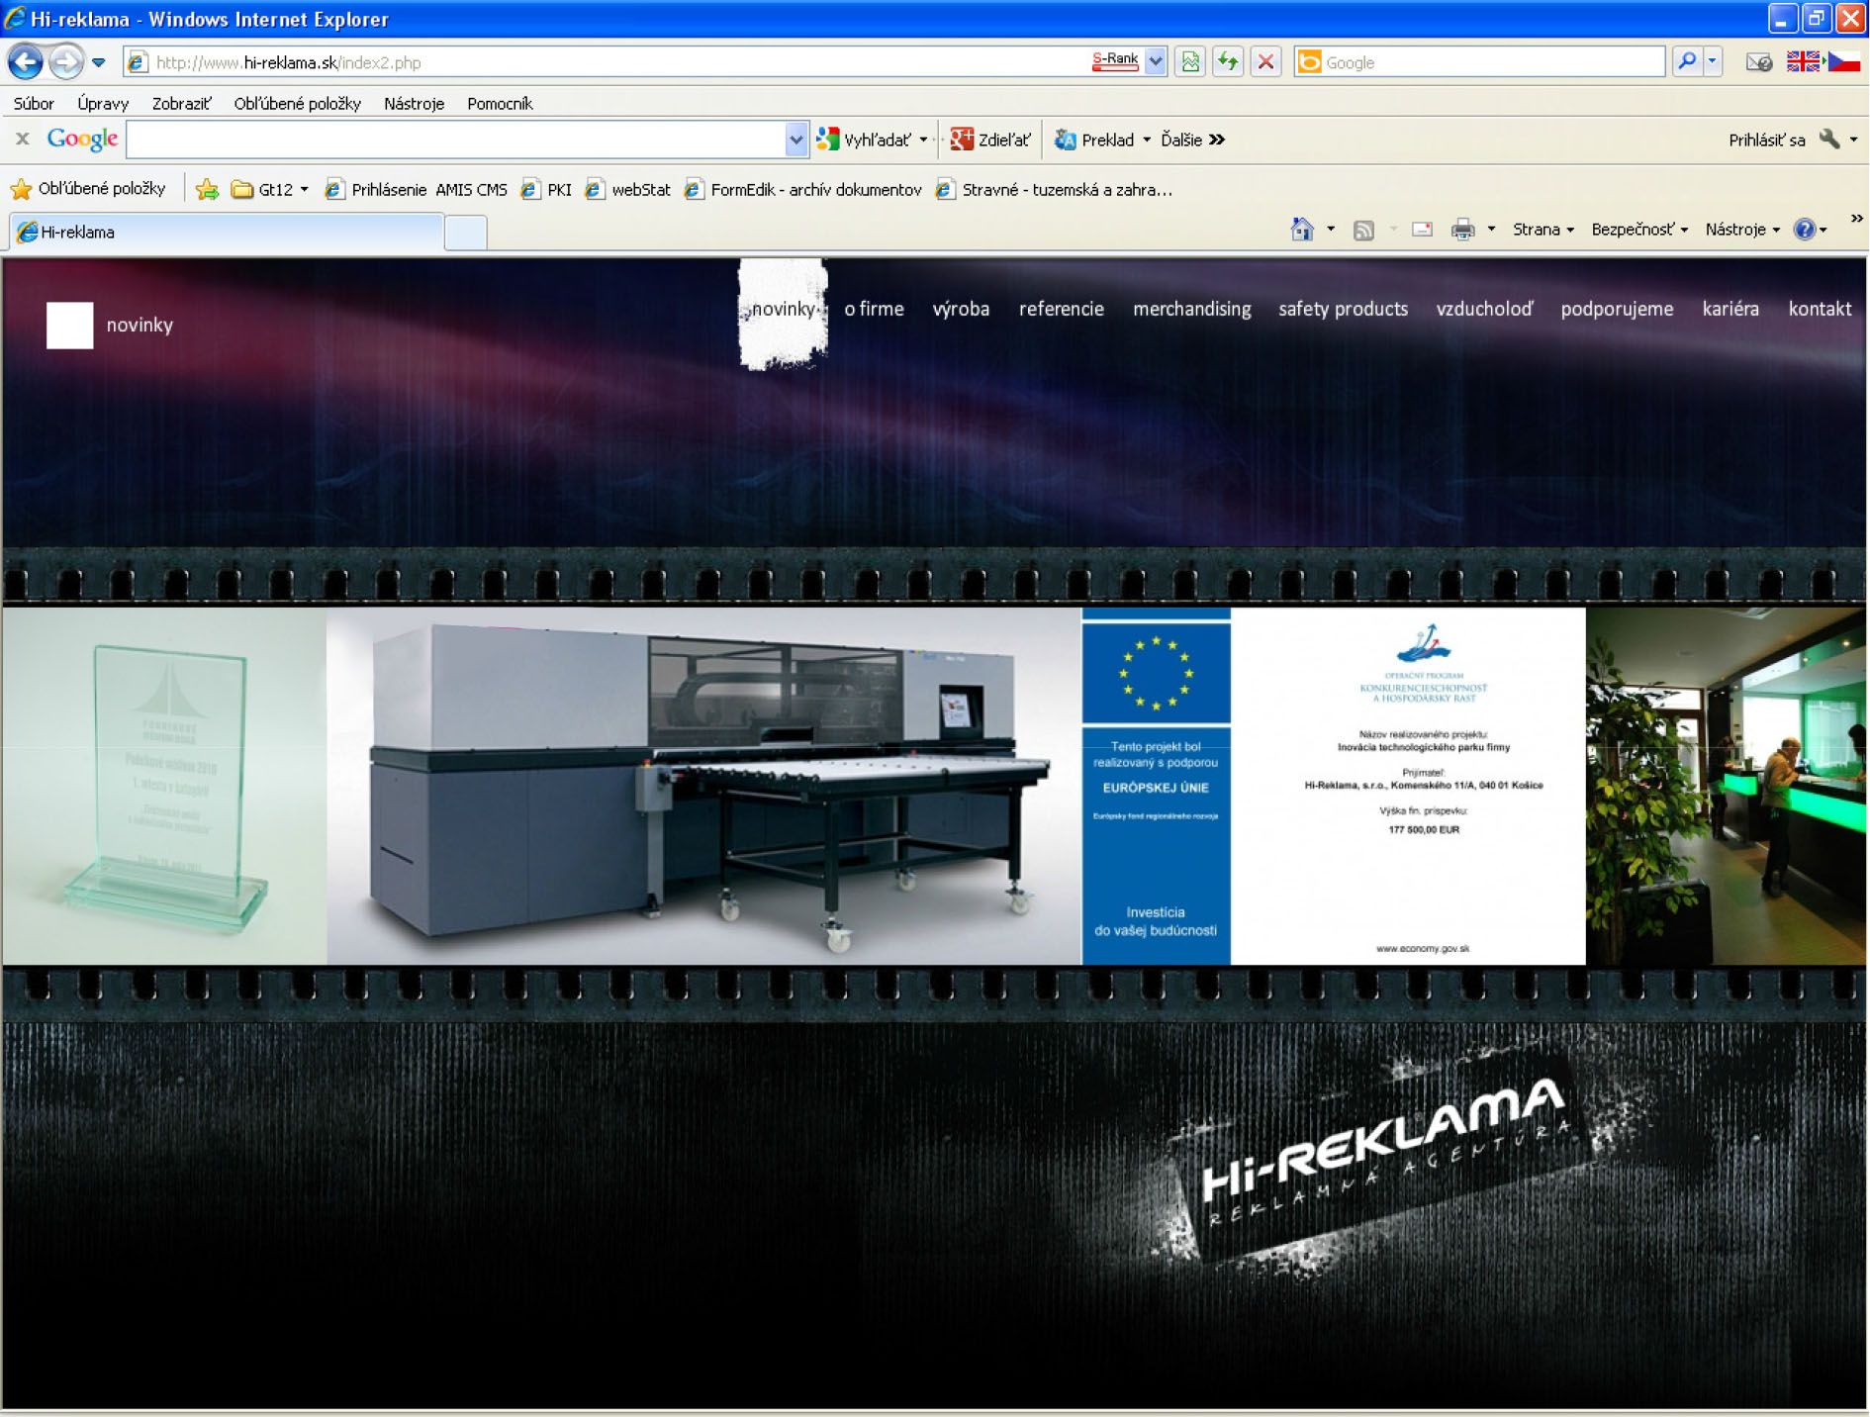The height and width of the screenshot is (1417, 1870).
Task: Open the Súbor menu
Action: pyautogui.click(x=34, y=103)
